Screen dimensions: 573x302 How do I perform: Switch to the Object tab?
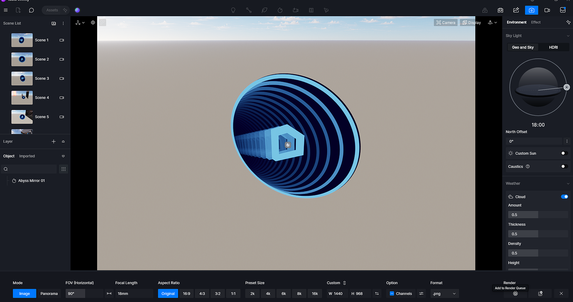coord(9,156)
